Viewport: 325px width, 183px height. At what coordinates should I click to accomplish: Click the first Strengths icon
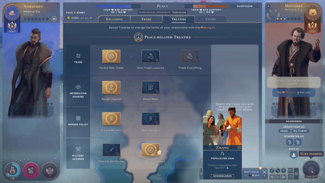pos(290,142)
